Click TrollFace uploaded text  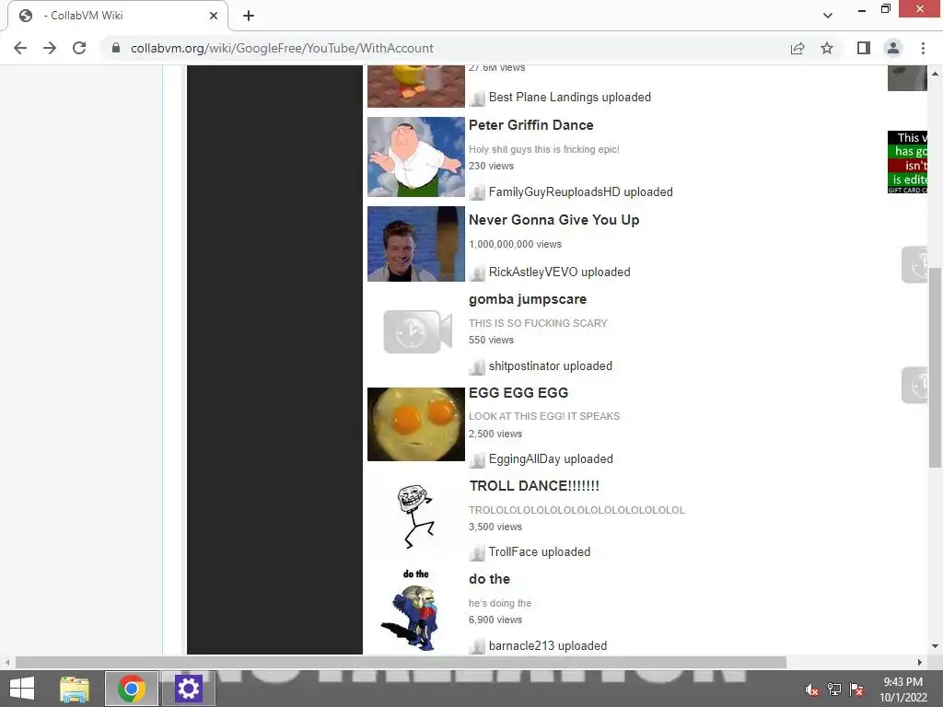(x=540, y=552)
